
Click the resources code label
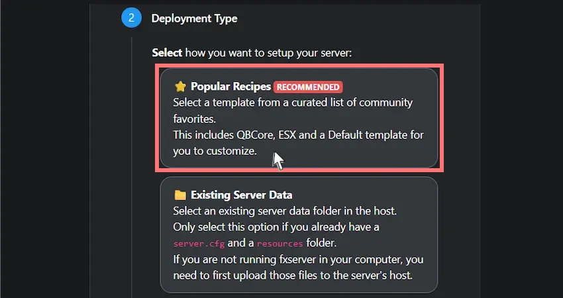280,244
